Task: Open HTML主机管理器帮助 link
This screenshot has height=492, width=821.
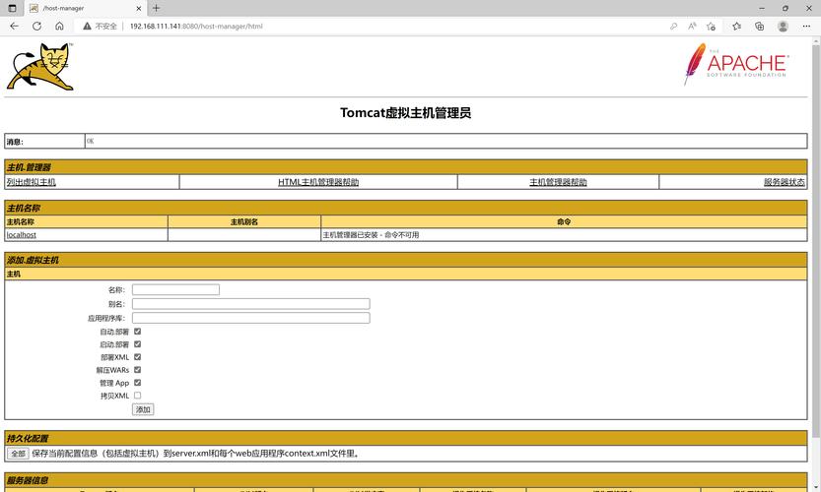Action: pos(318,182)
